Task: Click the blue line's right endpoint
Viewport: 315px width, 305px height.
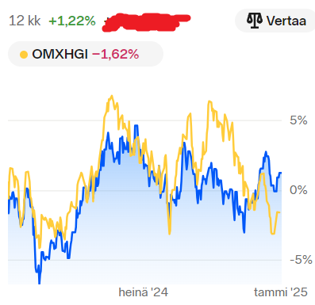Action: (281, 173)
